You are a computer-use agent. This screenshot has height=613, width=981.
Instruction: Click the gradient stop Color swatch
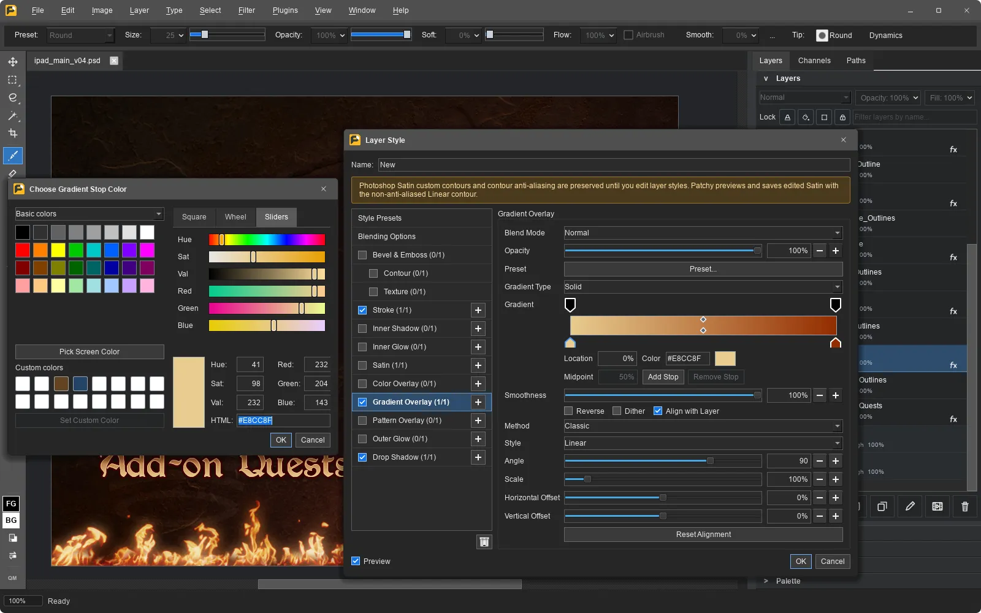pyautogui.click(x=725, y=359)
